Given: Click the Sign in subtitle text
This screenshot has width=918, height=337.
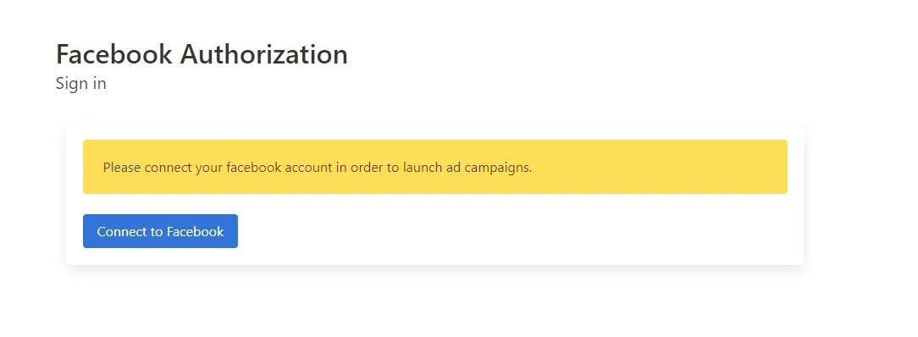Looking at the screenshot, I should pos(81,84).
